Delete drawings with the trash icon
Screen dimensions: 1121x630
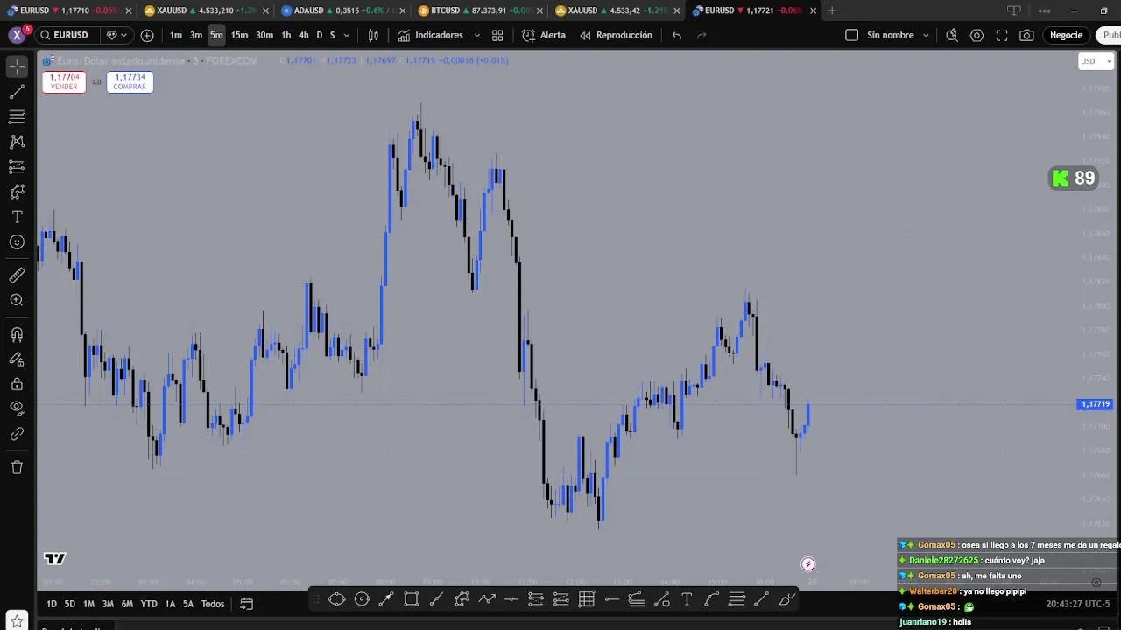pos(17,467)
